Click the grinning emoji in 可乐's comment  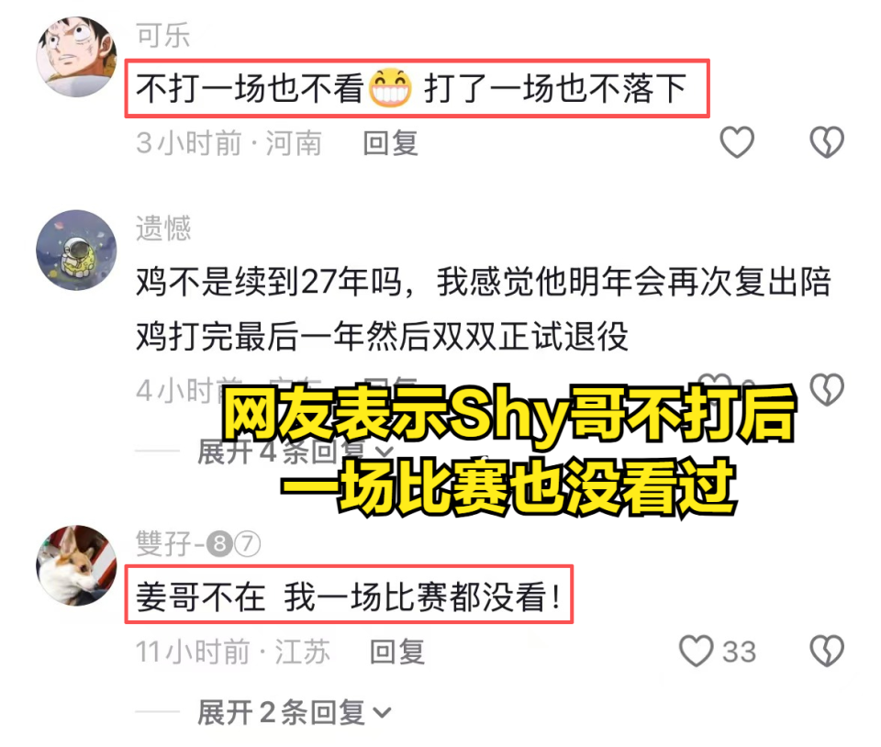coord(390,88)
